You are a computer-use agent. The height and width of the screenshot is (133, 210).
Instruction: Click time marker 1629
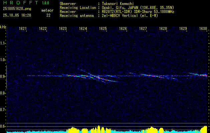(183, 29)
